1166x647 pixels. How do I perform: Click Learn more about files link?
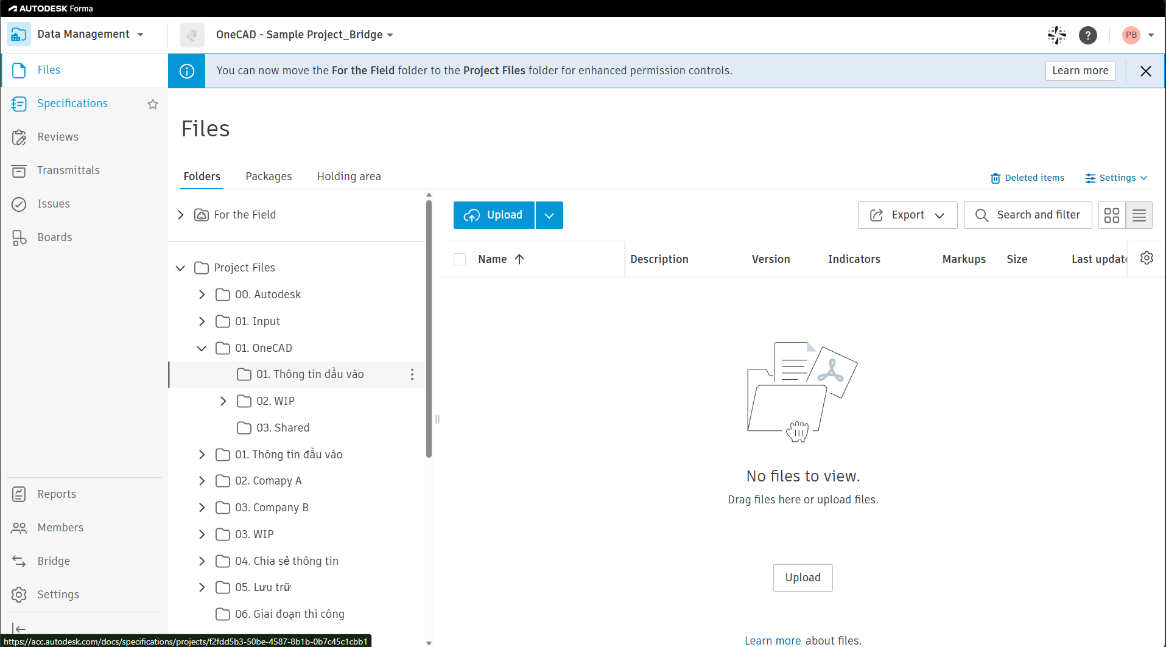(773, 640)
